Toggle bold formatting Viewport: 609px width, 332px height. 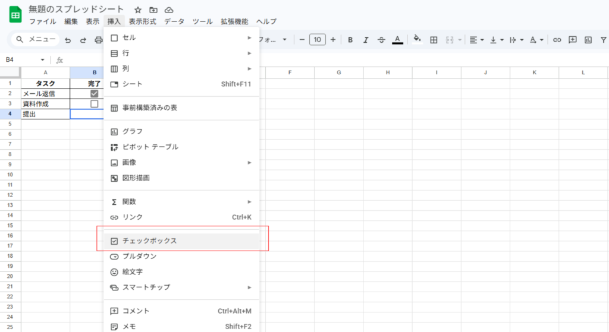[350, 40]
